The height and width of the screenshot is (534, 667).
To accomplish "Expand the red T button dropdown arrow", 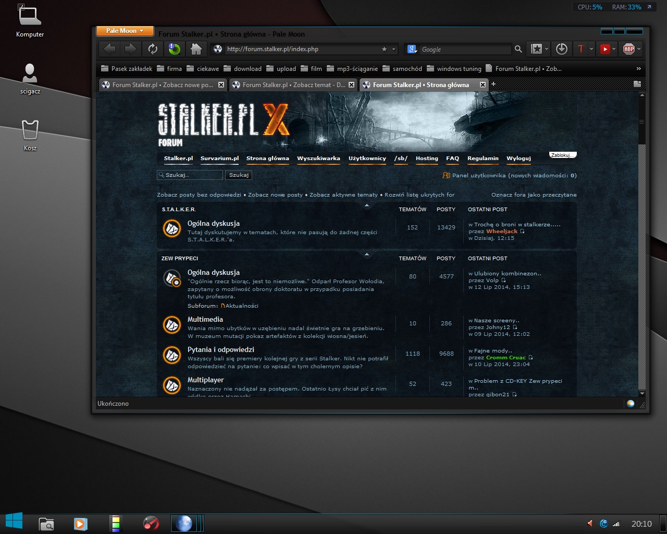I will [x=591, y=49].
